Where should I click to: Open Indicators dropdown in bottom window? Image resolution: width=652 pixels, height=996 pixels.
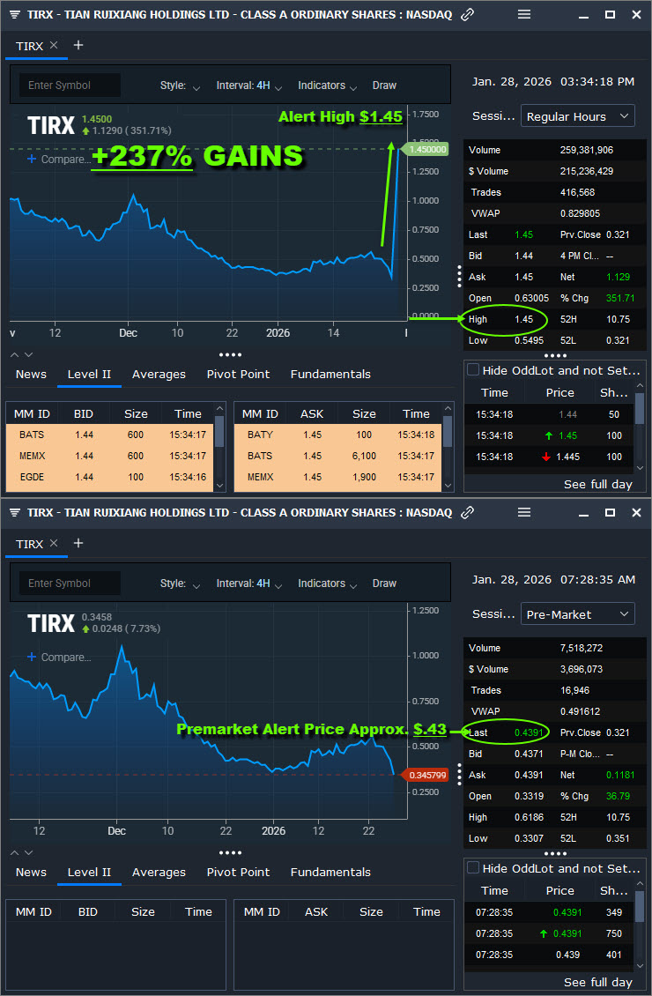tap(328, 583)
